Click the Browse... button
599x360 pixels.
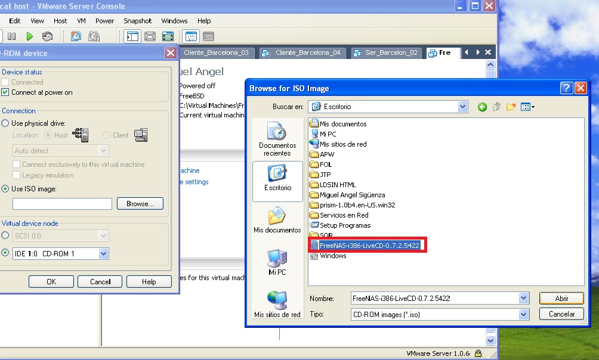tap(140, 204)
